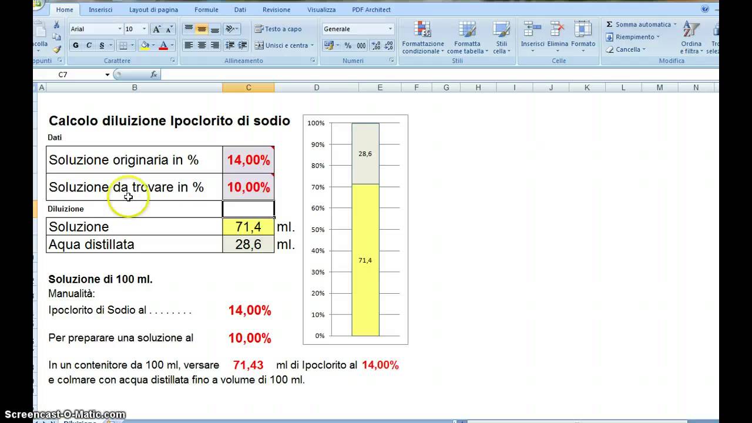Open the Generale number format dropdown
752x423 pixels.
[x=390, y=29]
